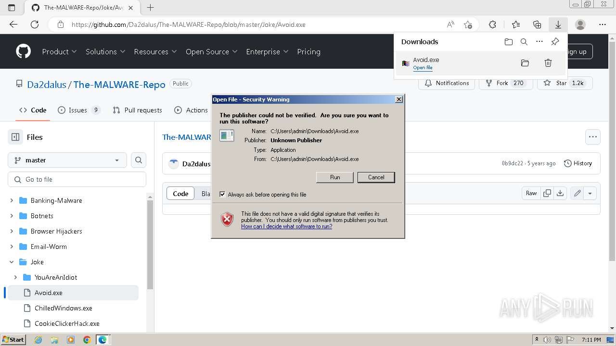Refresh the current page
Viewport: 616px width, 346px height.
click(35, 25)
